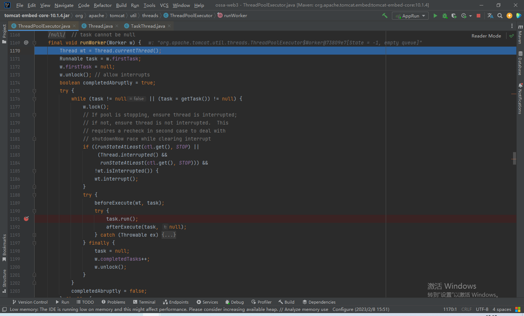Open the Maven tool window
Image resolution: width=524 pixels, height=316 pixels.
click(x=520, y=35)
